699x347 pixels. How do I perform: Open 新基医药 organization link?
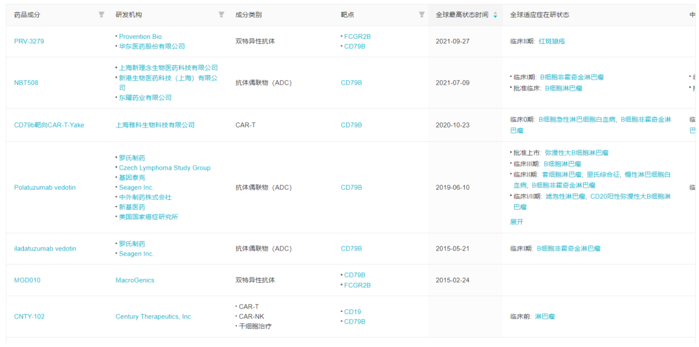pos(132,207)
